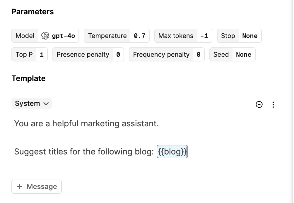This screenshot has height=203, width=294.
Task: Select the Template section heading
Action: click(x=28, y=78)
